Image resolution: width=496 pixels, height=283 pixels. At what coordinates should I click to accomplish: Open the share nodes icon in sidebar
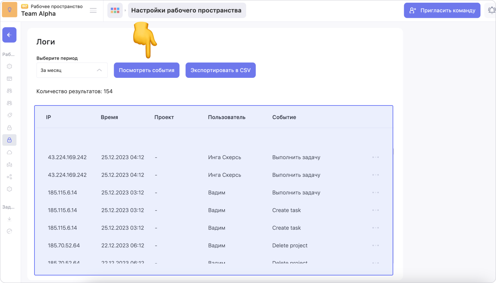coord(10,177)
